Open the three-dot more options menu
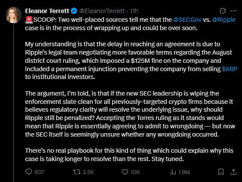 point(234,11)
